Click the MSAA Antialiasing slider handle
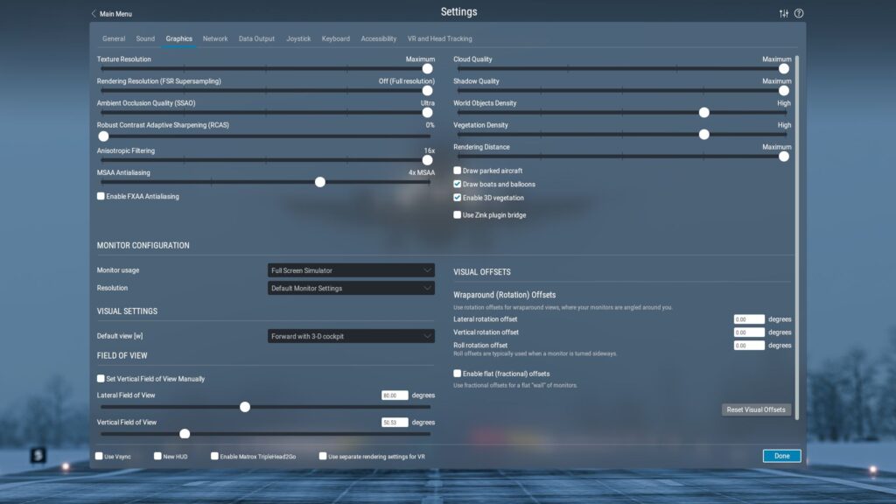The image size is (896, 504). point(320,182)
